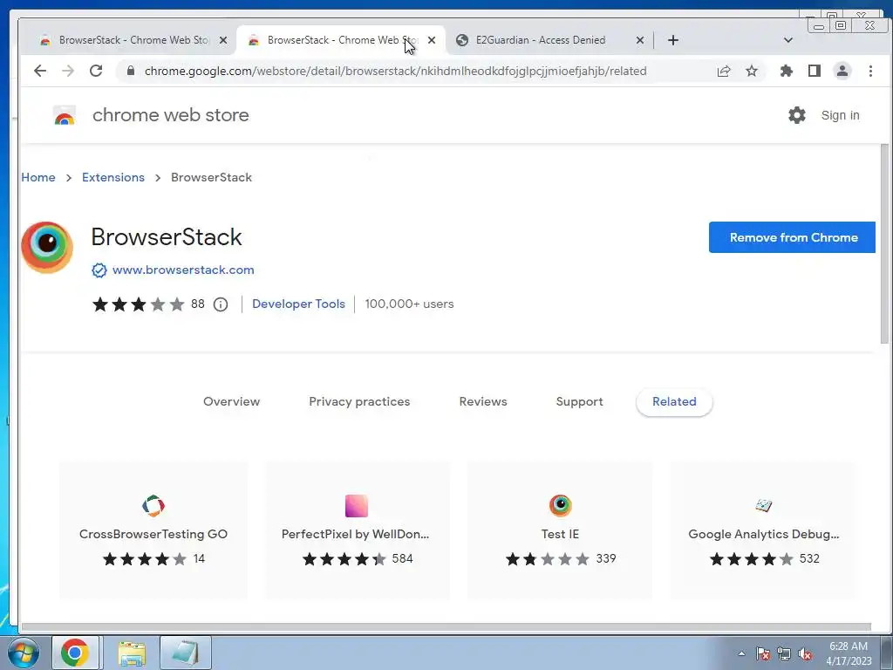Viewport: 893px width, 670px height.
Task: Open Test IE card title
Action: point(561,535)
